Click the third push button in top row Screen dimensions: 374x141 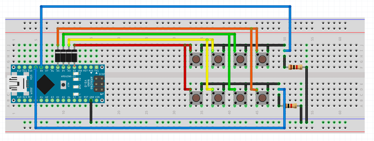[x=240, y=59]
